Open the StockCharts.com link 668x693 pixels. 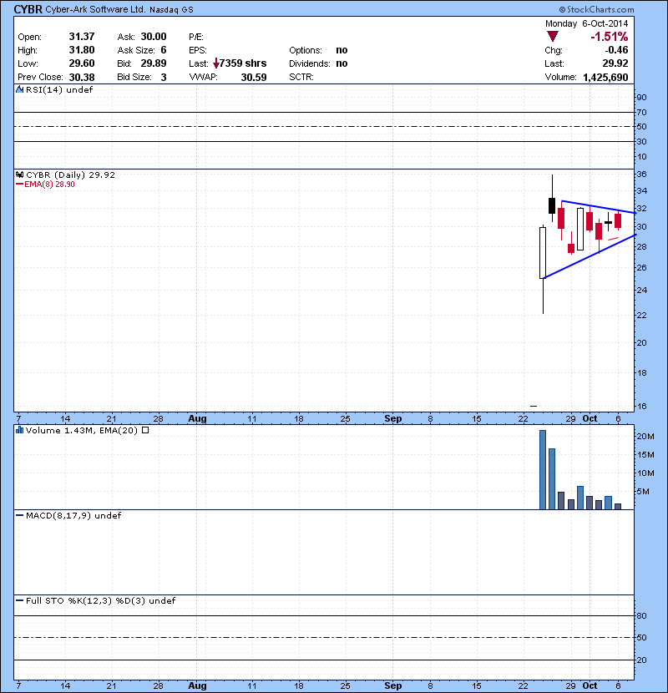596,9
